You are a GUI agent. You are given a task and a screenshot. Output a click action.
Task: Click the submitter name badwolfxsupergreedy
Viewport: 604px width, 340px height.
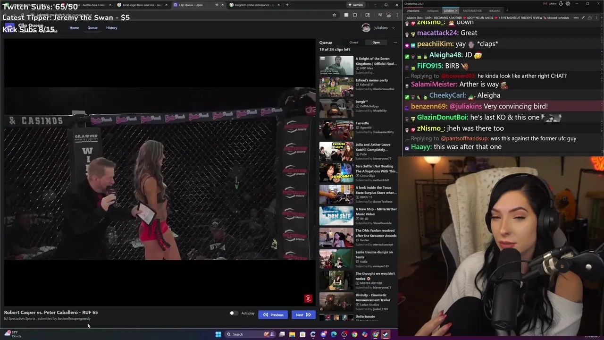click(74, 319)
